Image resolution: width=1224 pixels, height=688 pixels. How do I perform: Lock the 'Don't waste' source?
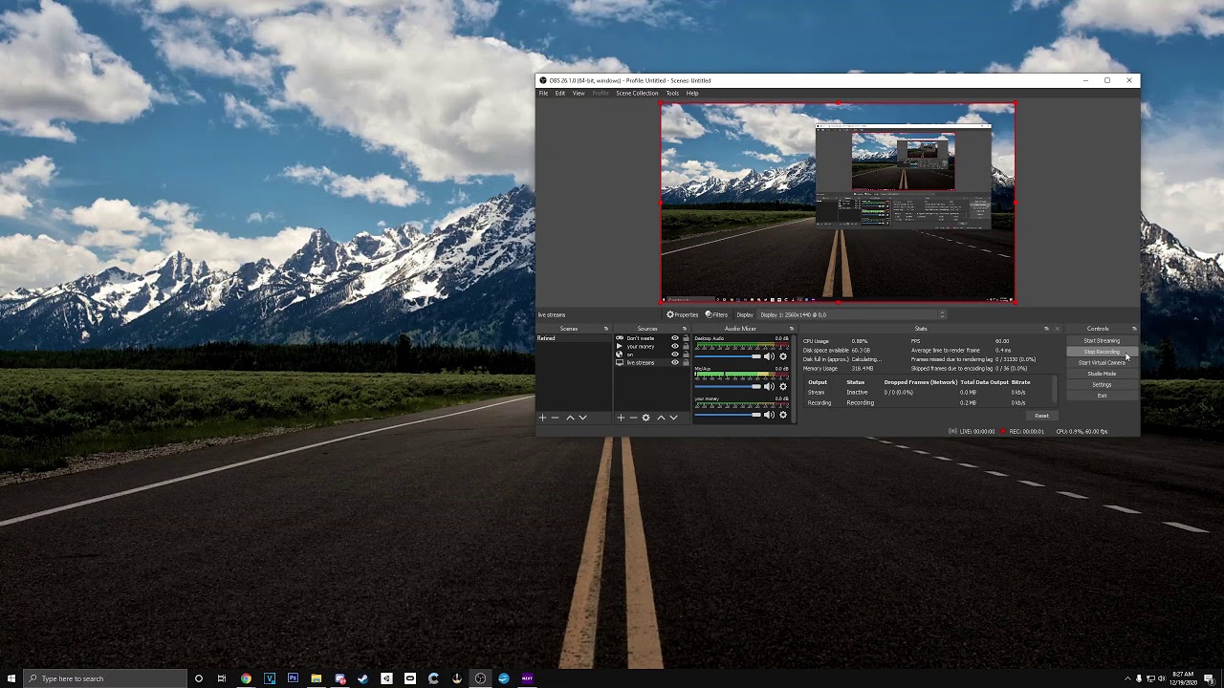686,338
